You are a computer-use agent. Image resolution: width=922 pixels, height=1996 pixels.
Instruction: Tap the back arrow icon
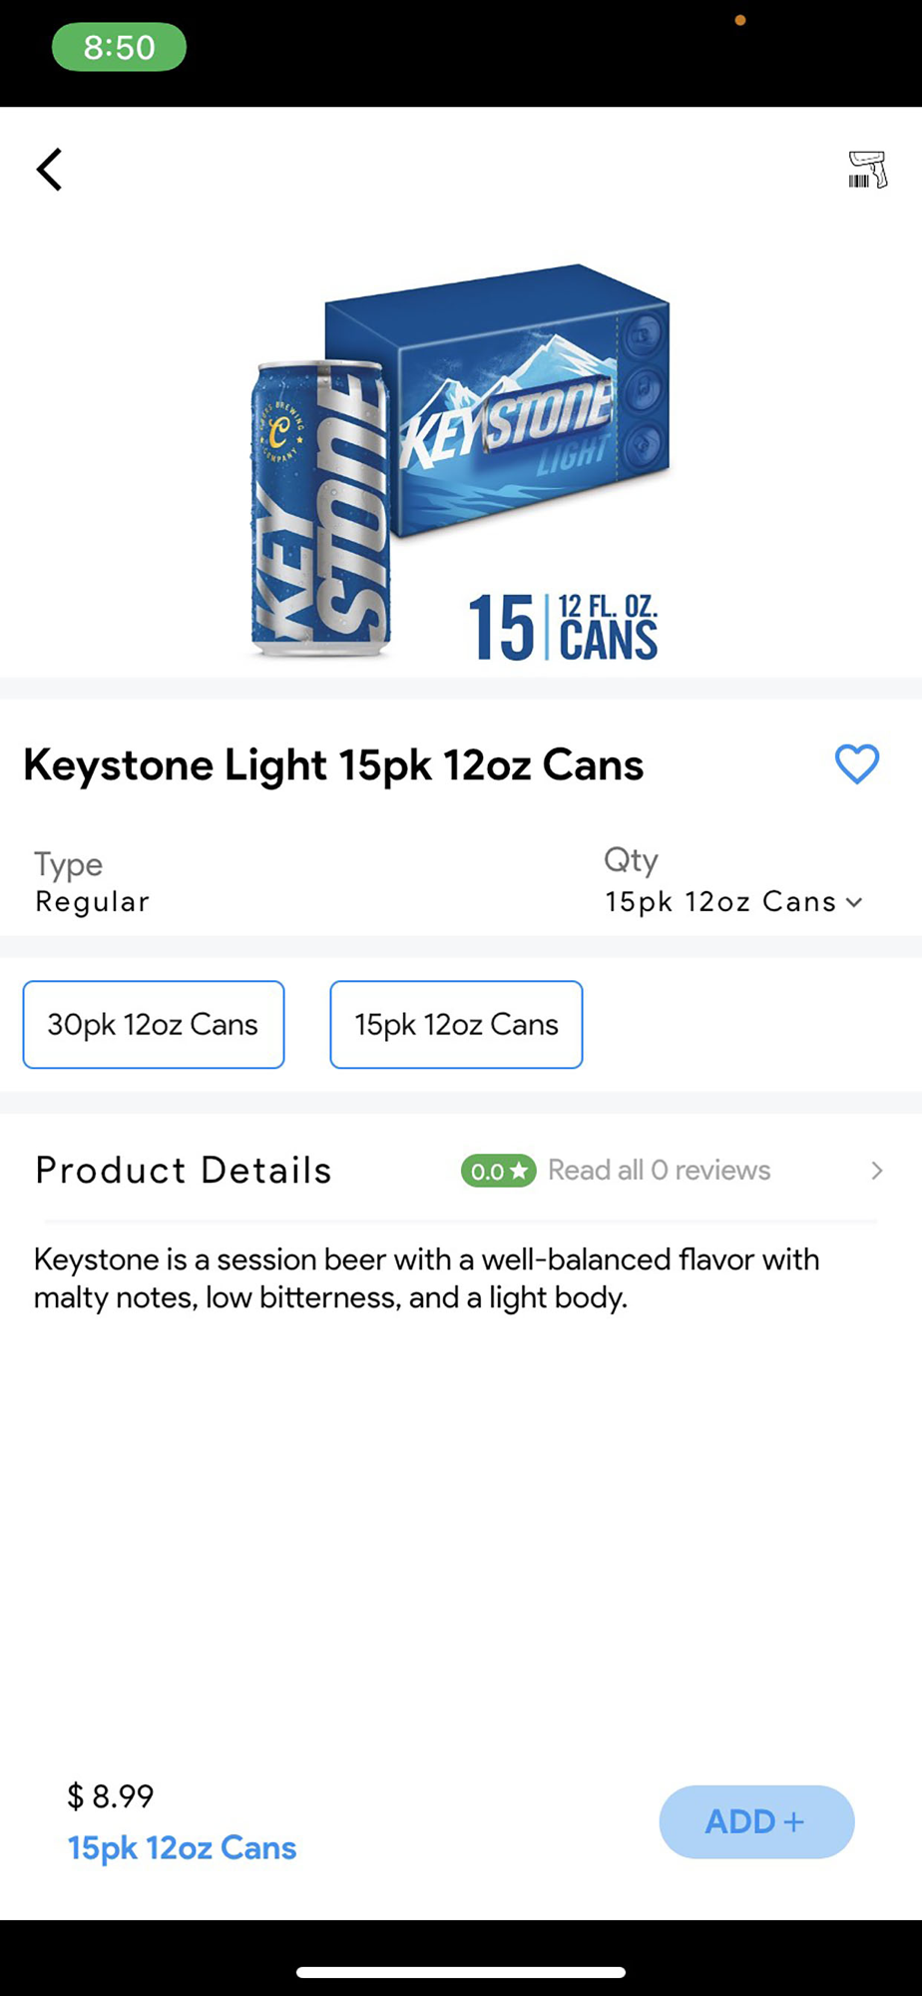tap(49, 169)
